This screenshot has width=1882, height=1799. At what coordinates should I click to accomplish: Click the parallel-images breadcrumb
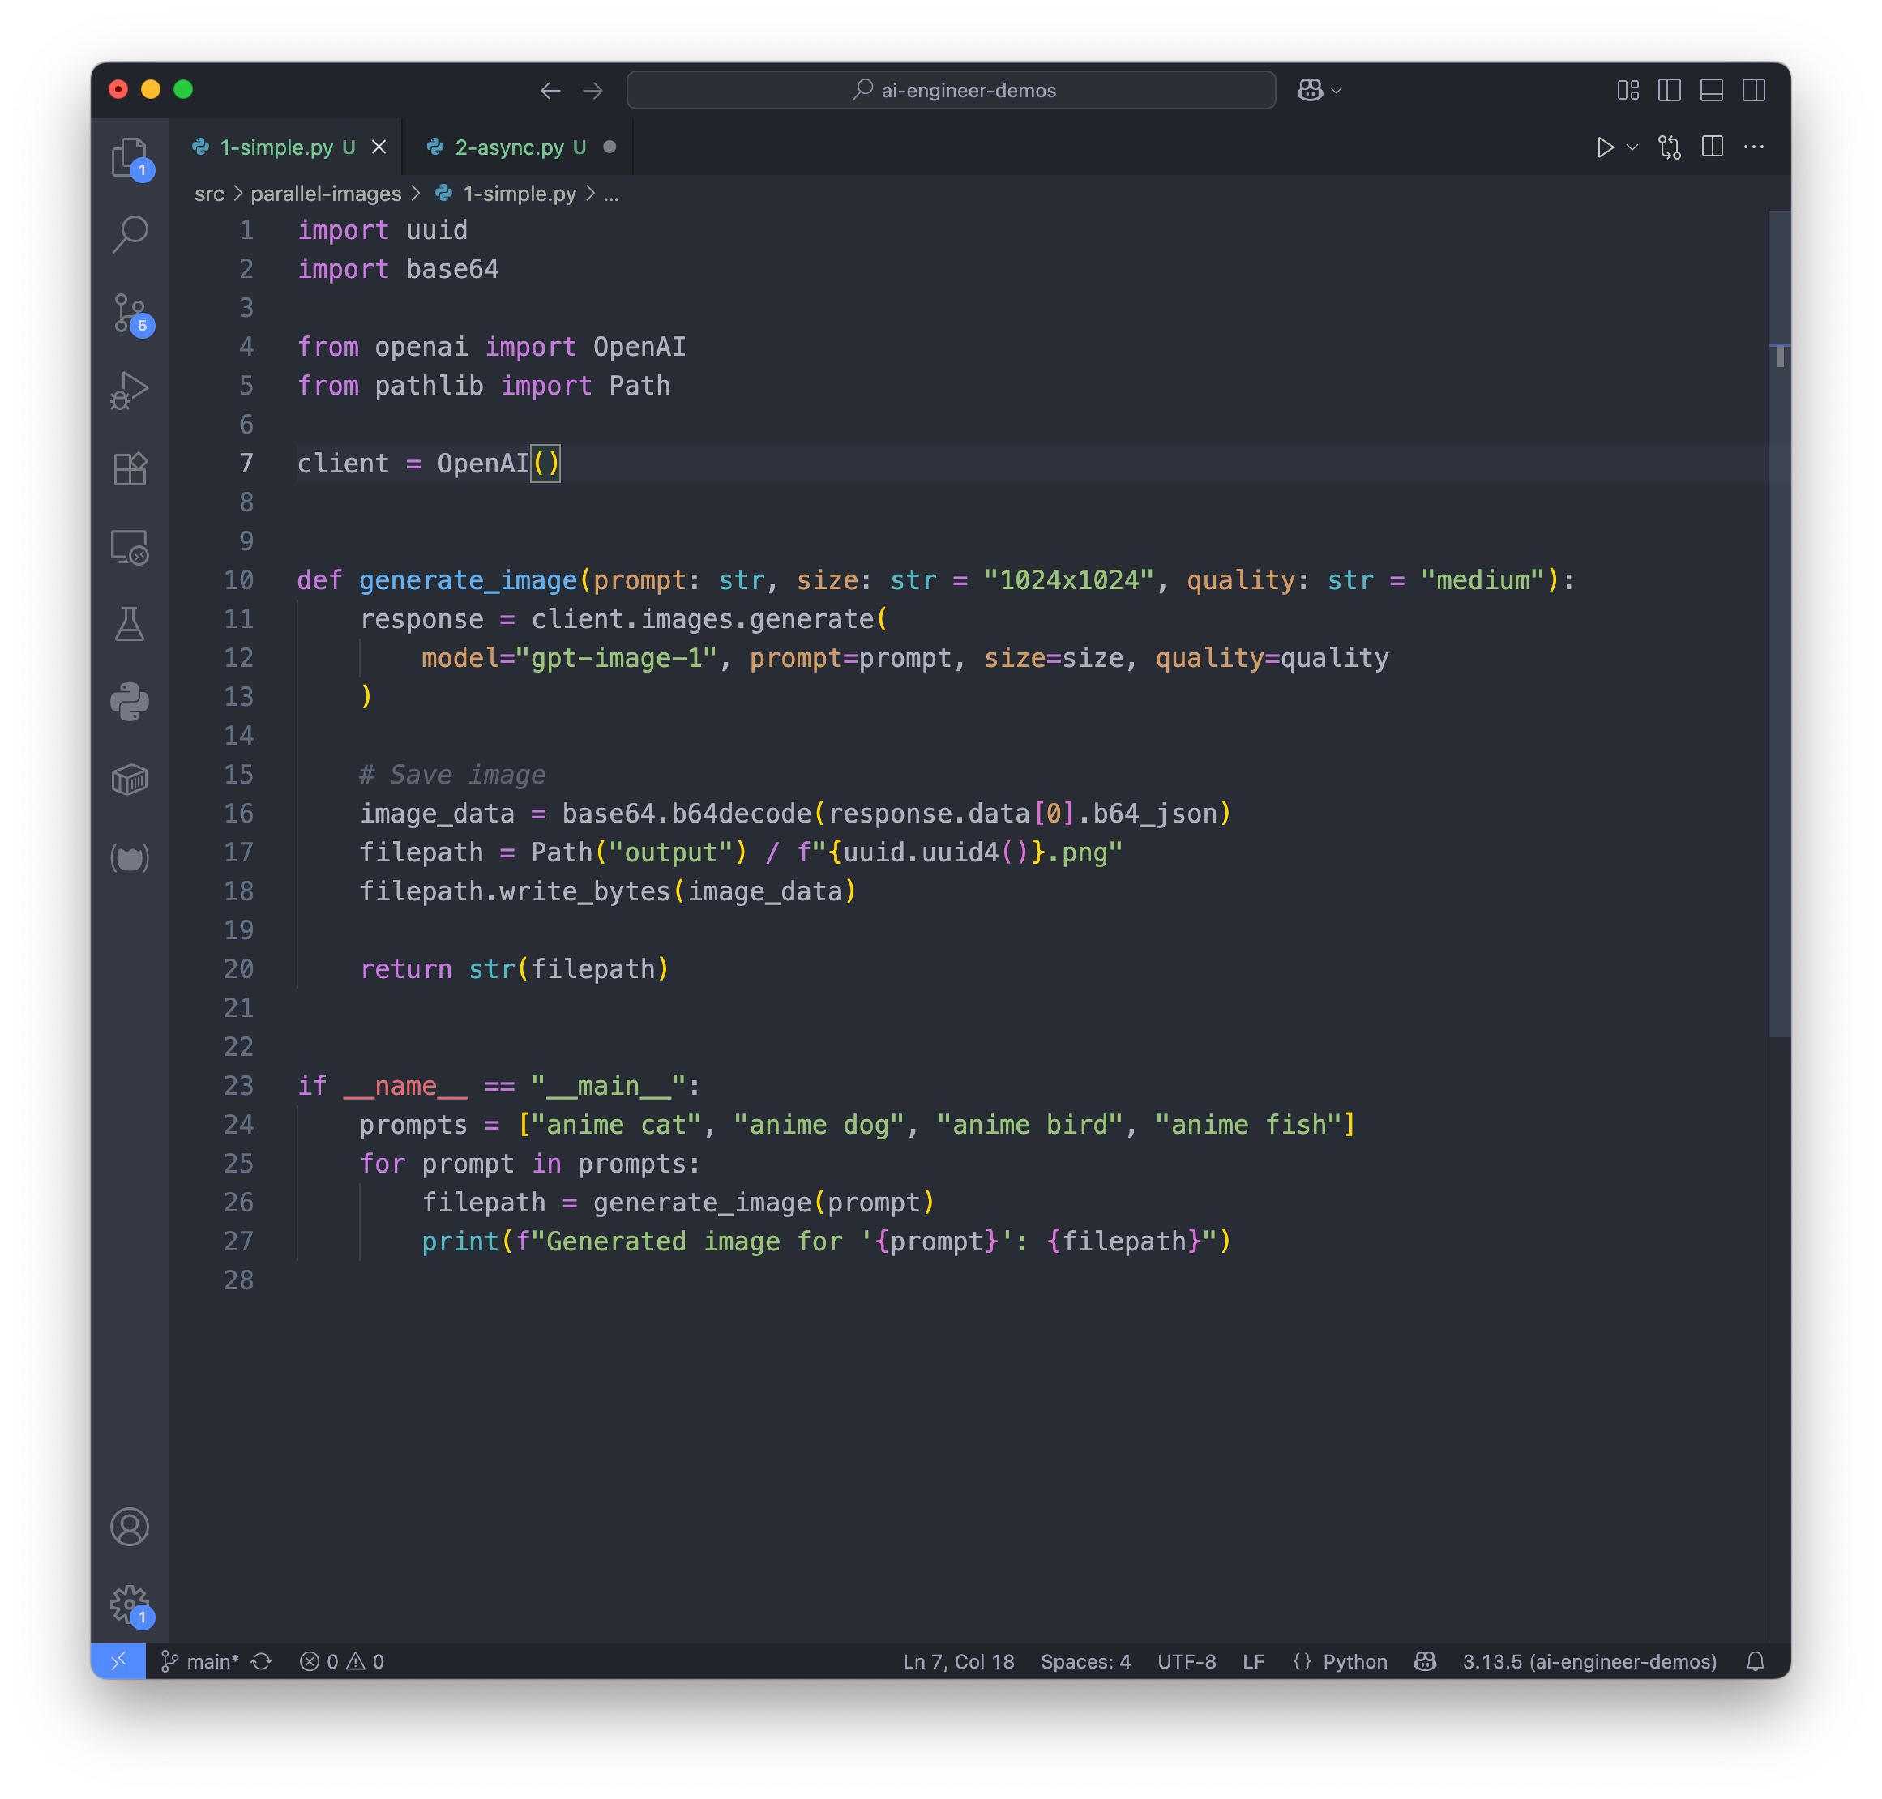click(x=324, y=194)
